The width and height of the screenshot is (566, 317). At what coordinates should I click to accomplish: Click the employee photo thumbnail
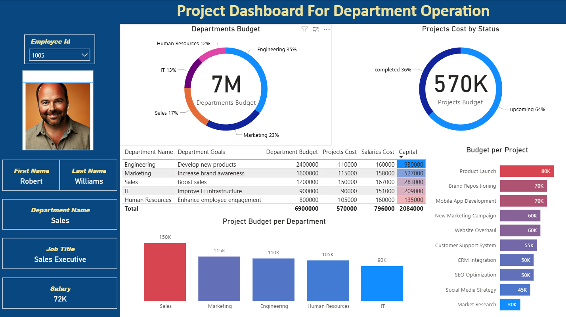58,116
